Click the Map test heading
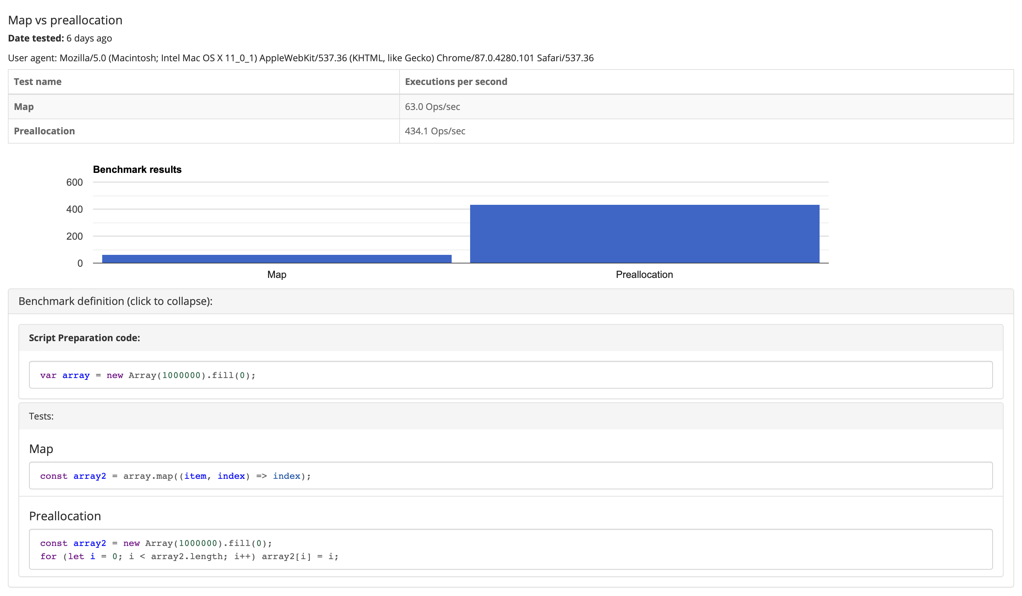This screenshot has width=1022, height=596. click(x=41, y=449)
